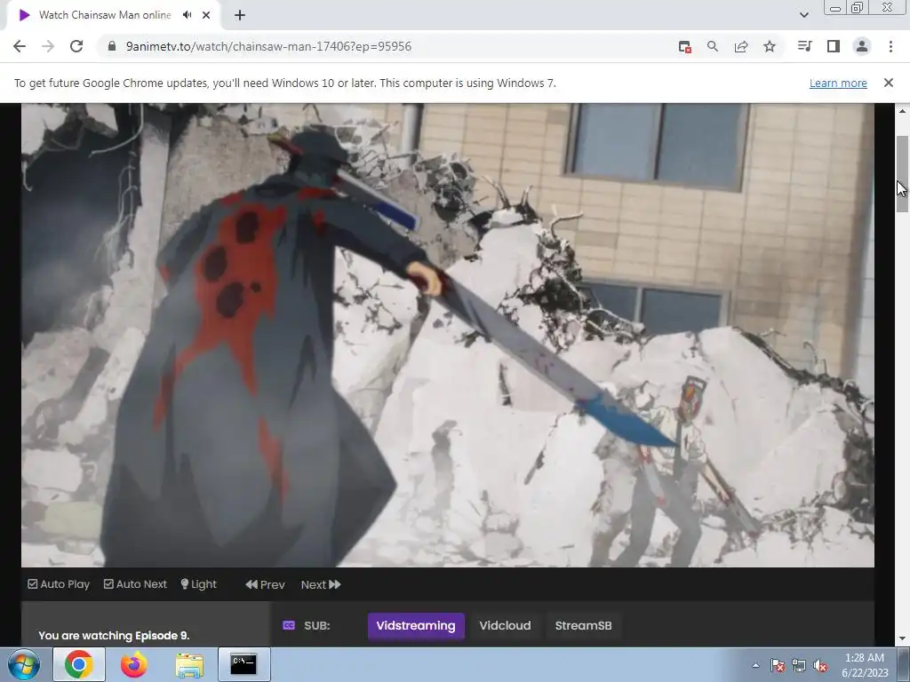Close the Watch Chainsaw Man tab
The width and height of the screenshot is (910, 682).
(206, 15)
